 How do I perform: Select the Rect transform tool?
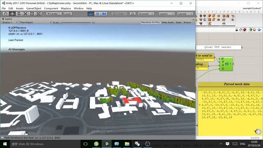pos(32,14)
